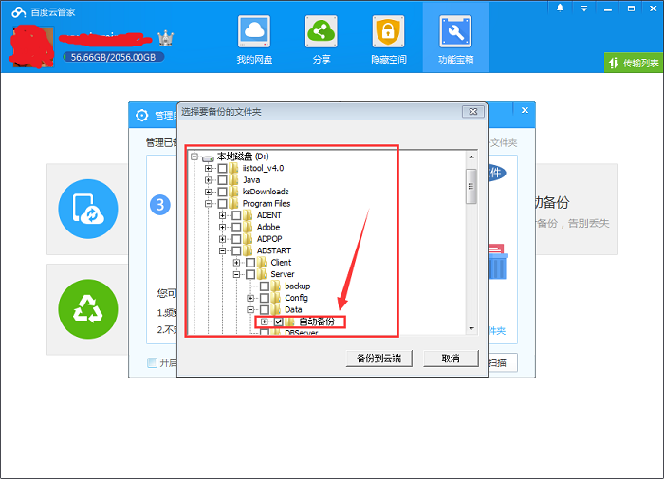Click the tree scrollbar thumb
The image size is (664, 479).
tap(470, 186)
